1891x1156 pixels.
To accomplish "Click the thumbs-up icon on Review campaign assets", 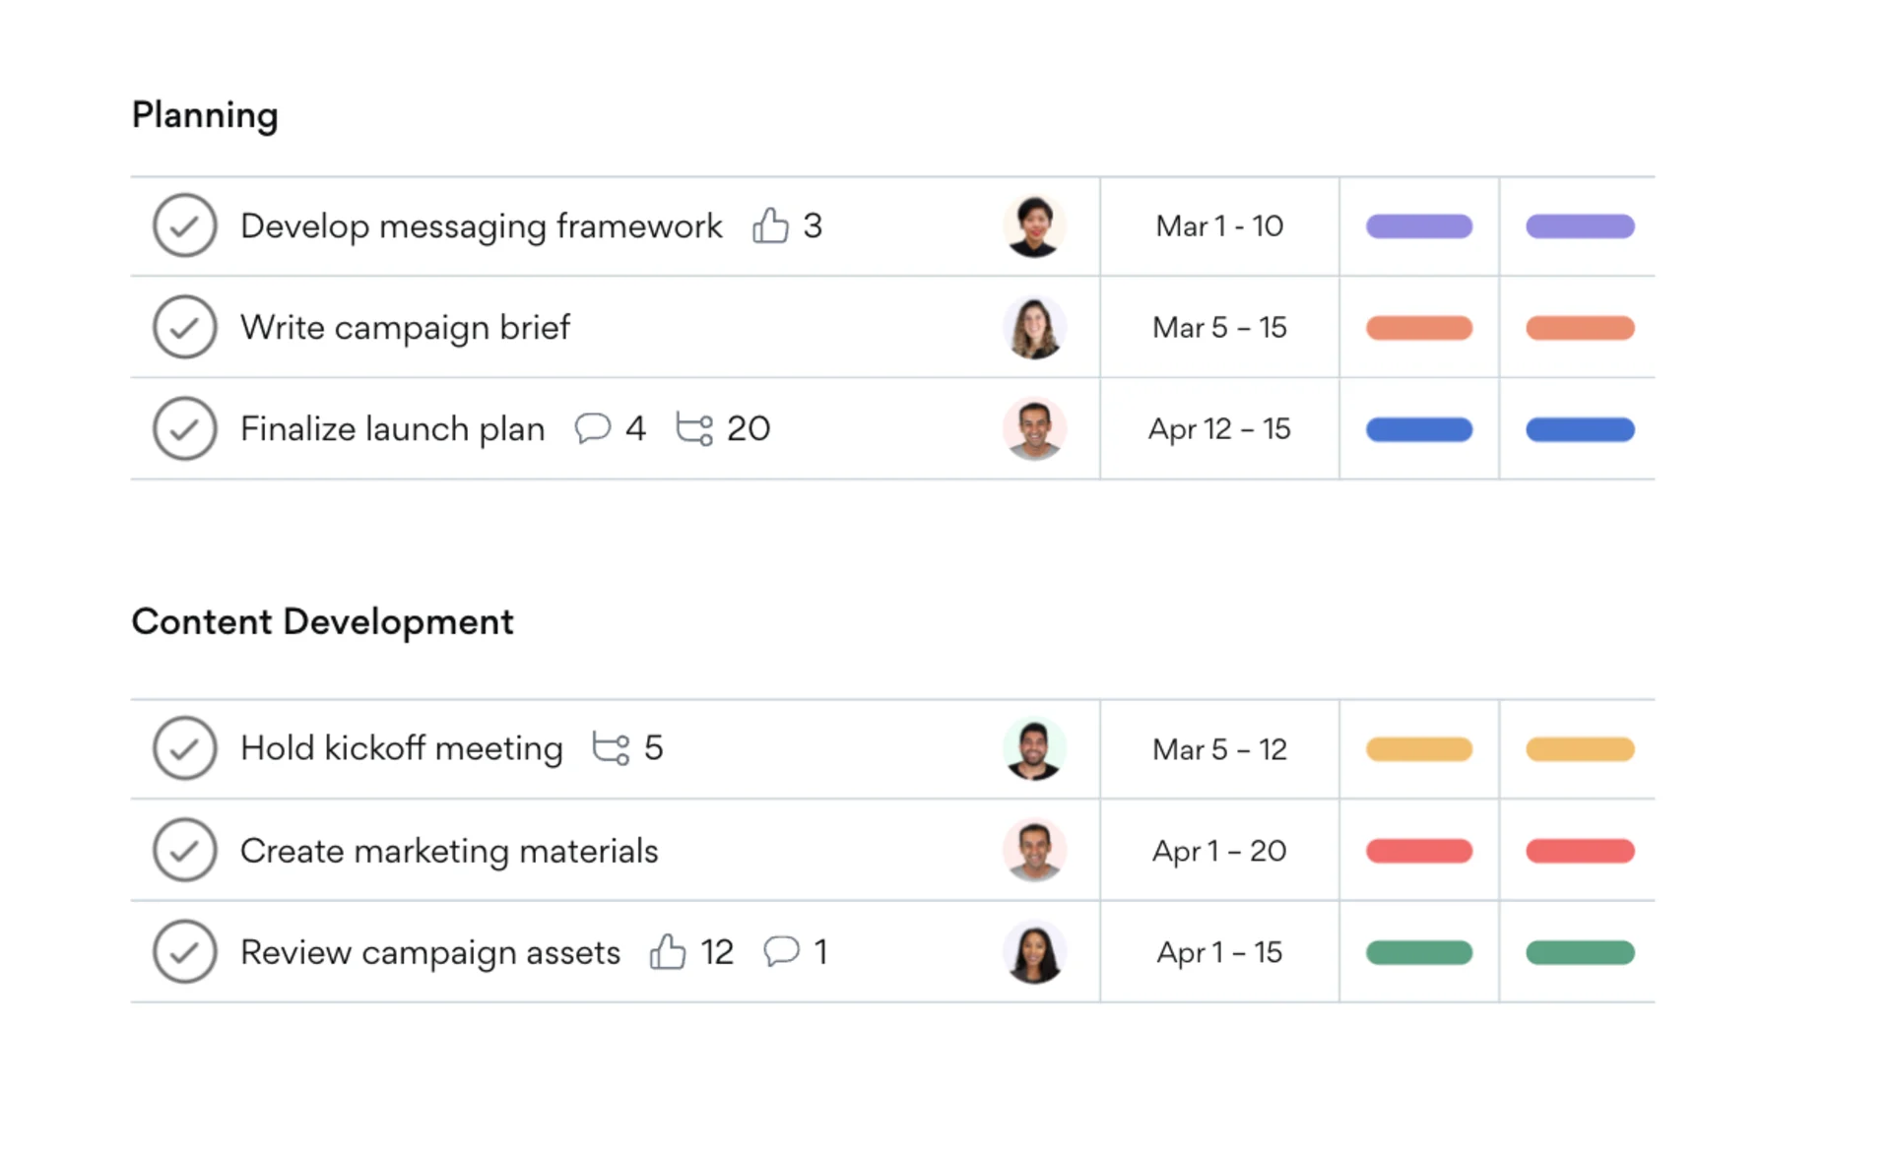I will coord(670,951).
